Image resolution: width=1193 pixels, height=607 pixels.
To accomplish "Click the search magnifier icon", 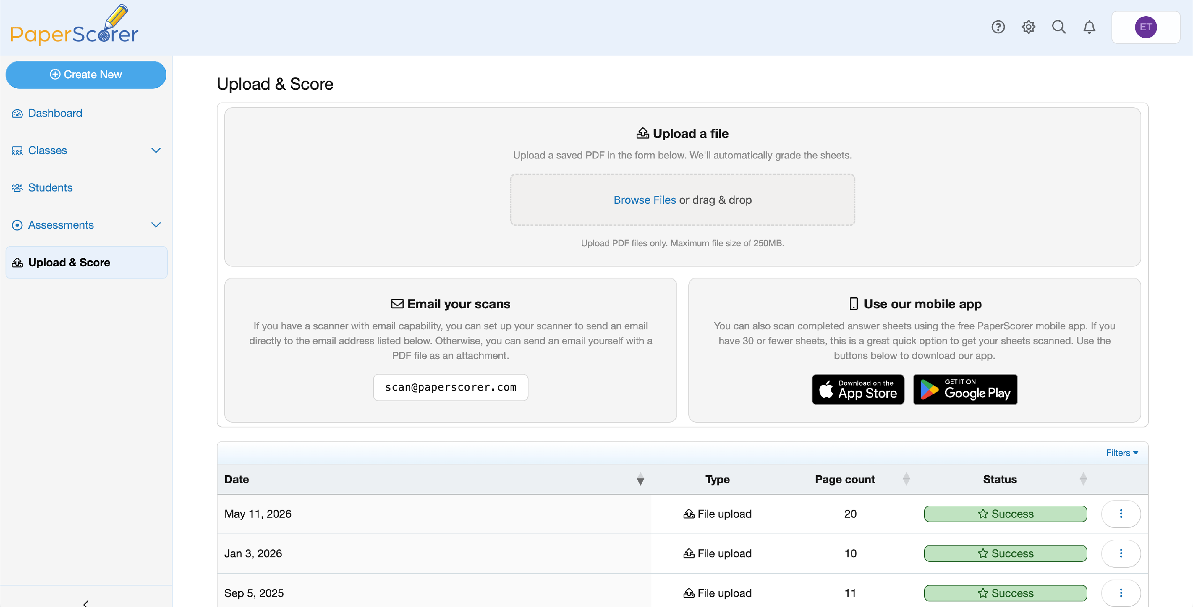I will [x=1059, y=27].
